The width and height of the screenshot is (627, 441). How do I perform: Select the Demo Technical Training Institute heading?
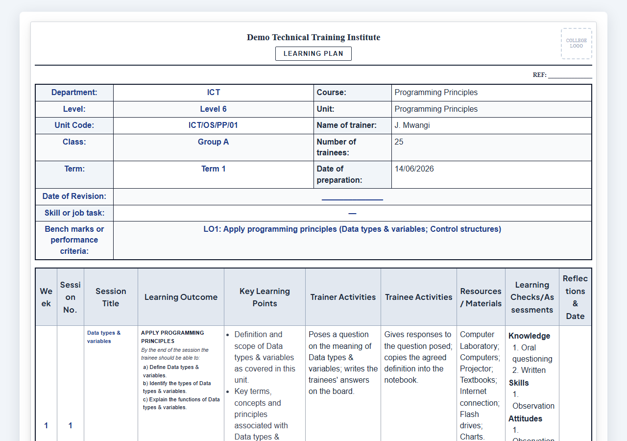click(313, 37)
